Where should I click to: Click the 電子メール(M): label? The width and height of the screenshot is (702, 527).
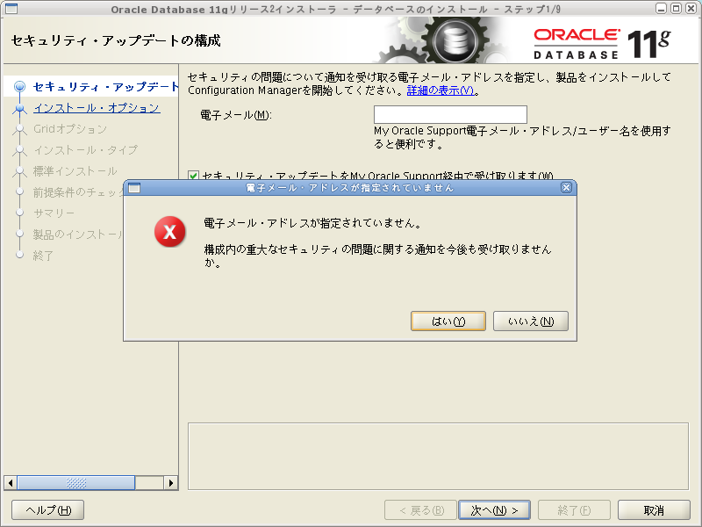tap(236, 115)
